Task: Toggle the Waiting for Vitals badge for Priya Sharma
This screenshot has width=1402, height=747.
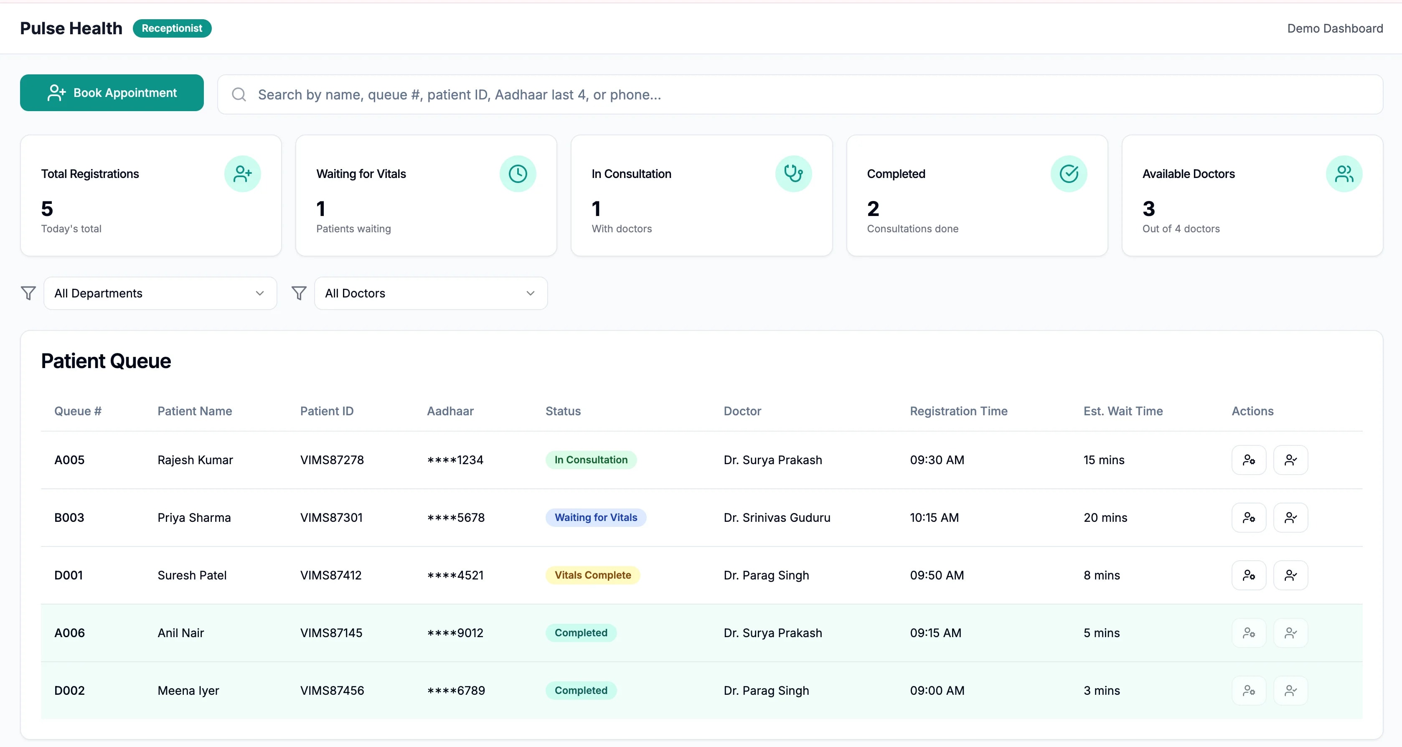Action: (x=595, y=517)
